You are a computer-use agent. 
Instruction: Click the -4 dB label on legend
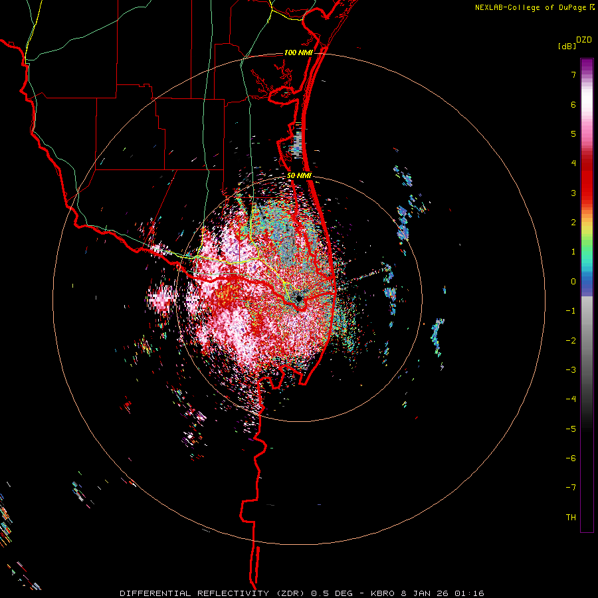571,399
